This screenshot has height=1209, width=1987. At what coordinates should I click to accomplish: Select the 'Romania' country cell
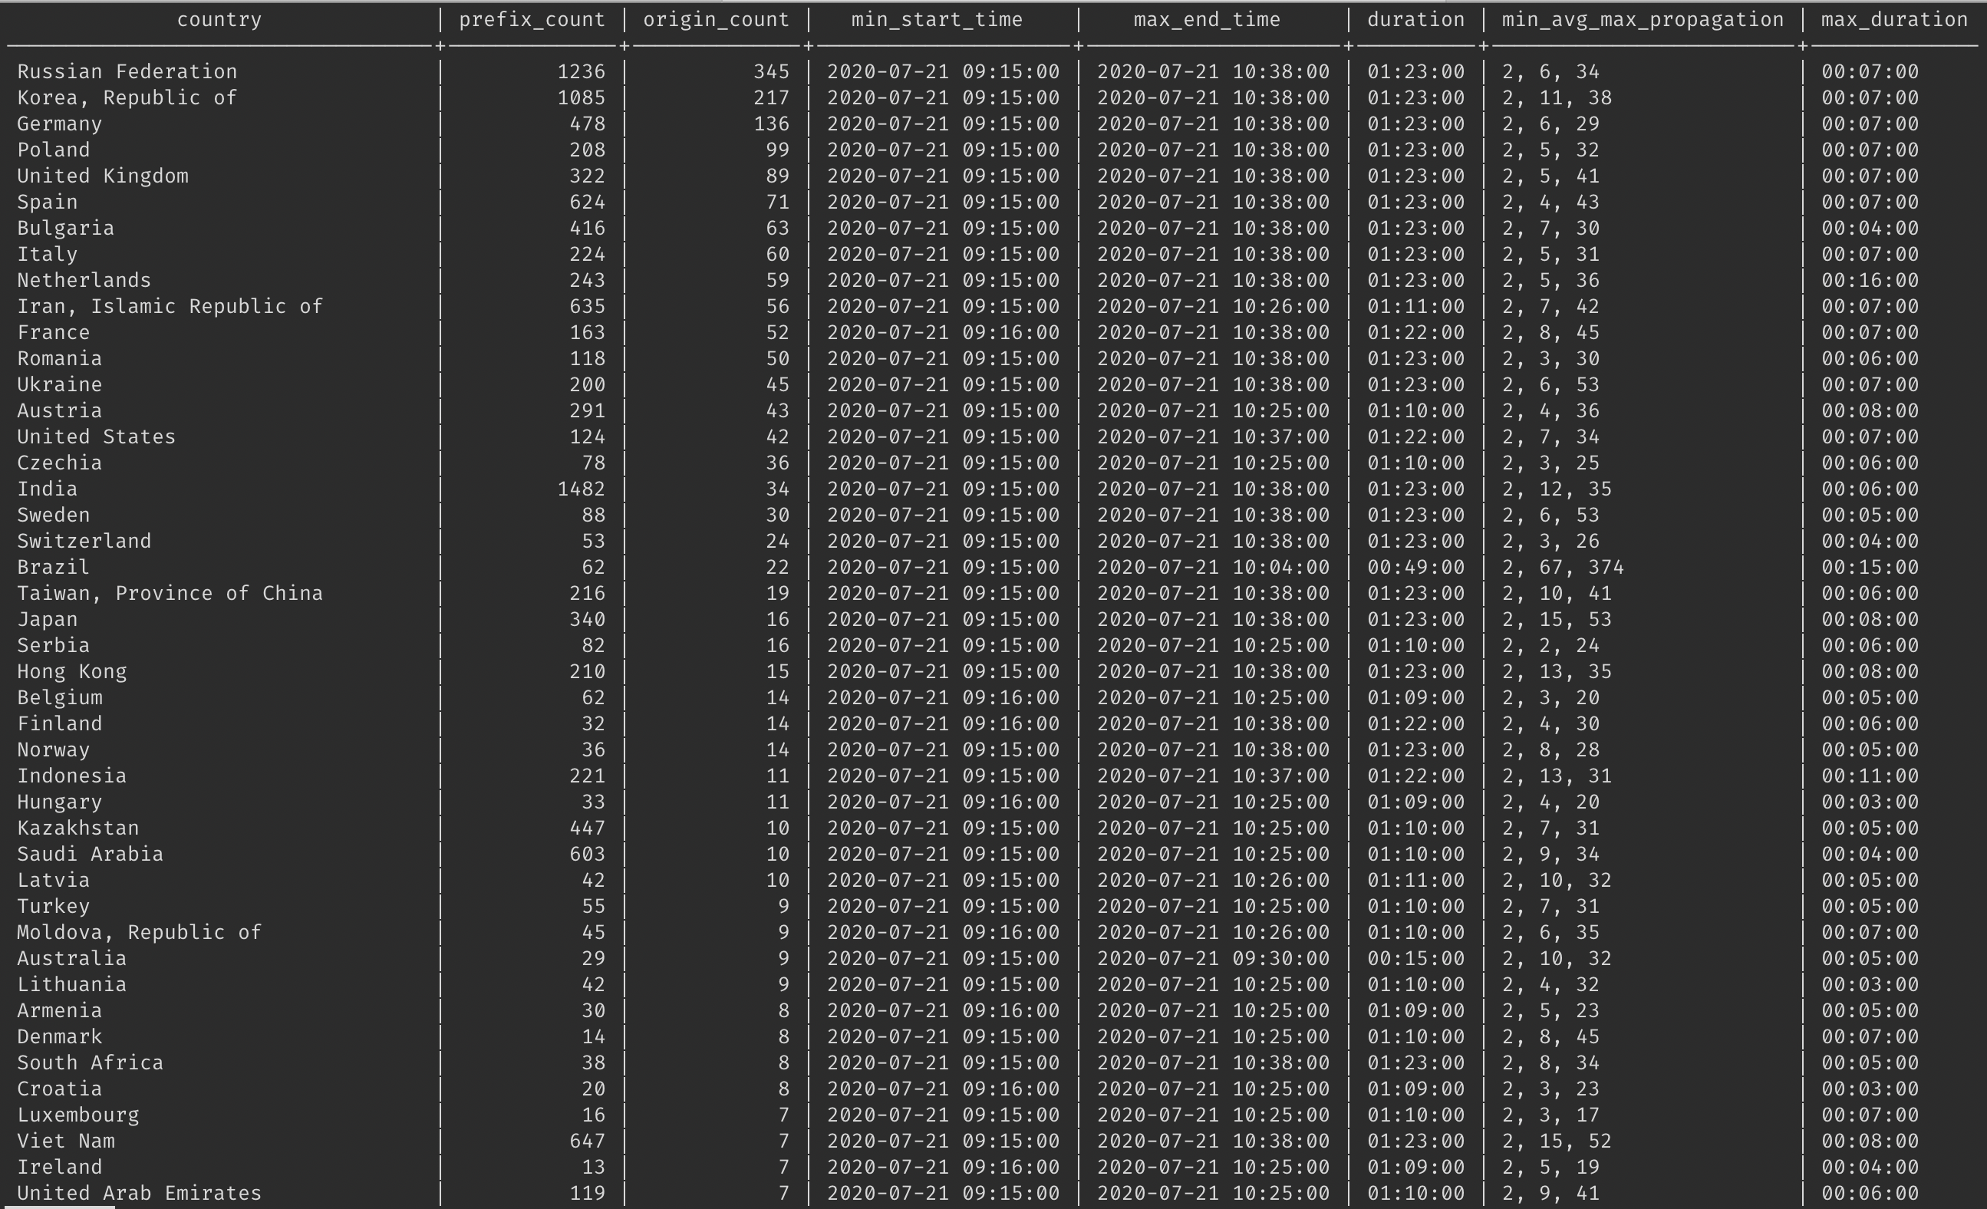(x=60, y=359)
